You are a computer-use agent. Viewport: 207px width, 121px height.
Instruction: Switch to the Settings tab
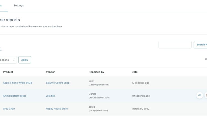coord(19,6)
